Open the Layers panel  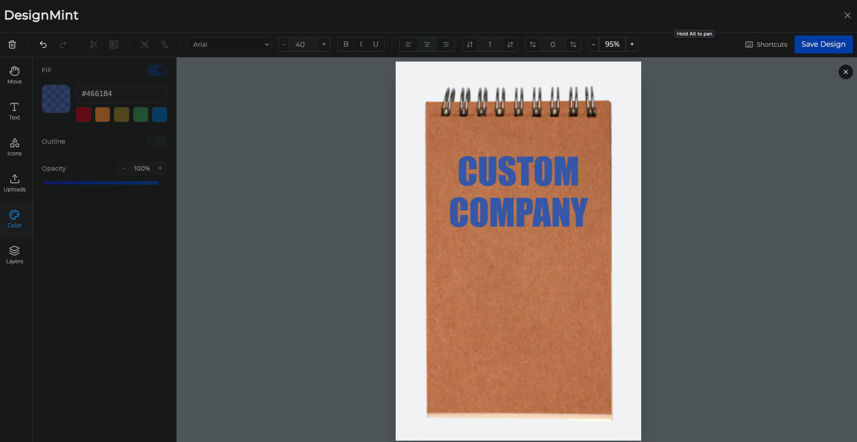14,255
